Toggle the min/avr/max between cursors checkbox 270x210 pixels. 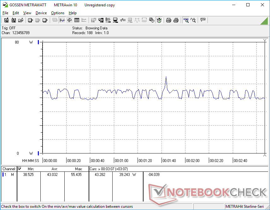tap(20, 169)
